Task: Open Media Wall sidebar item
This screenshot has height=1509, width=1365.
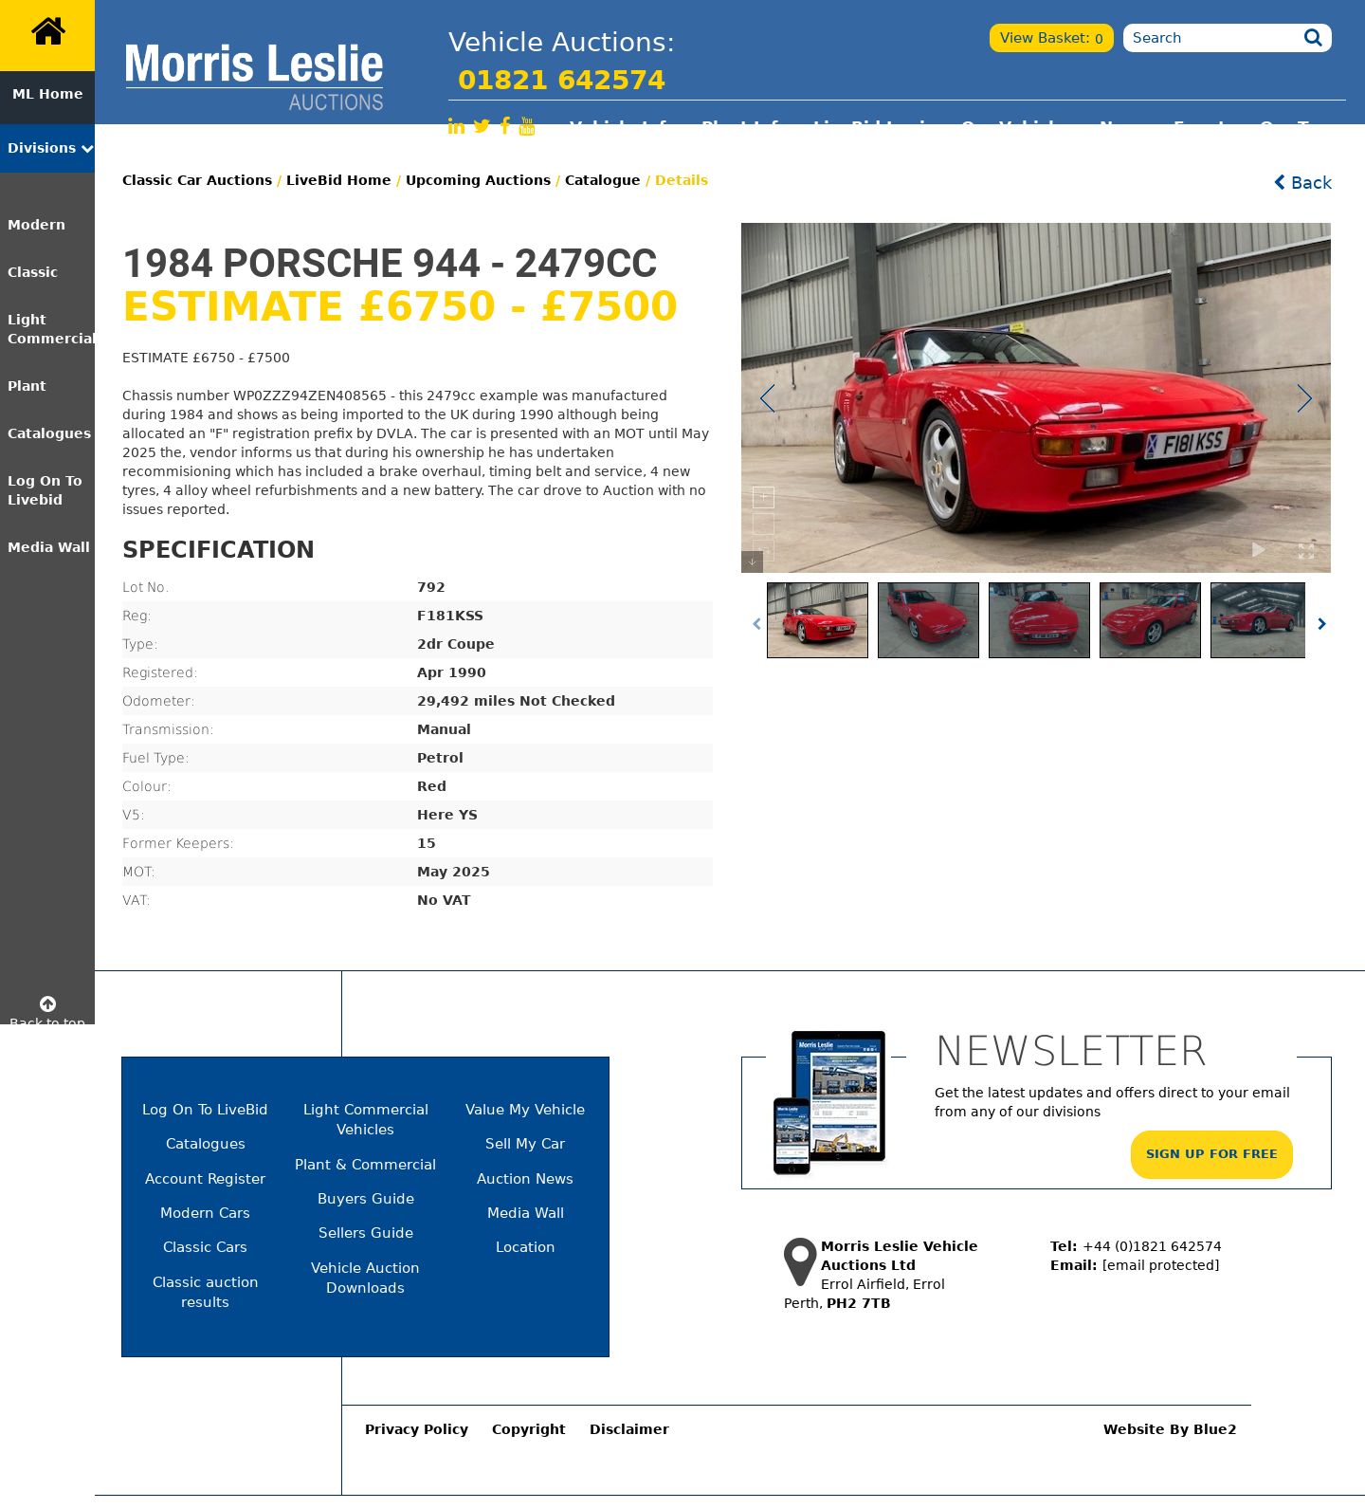Action: pos(48,547)
